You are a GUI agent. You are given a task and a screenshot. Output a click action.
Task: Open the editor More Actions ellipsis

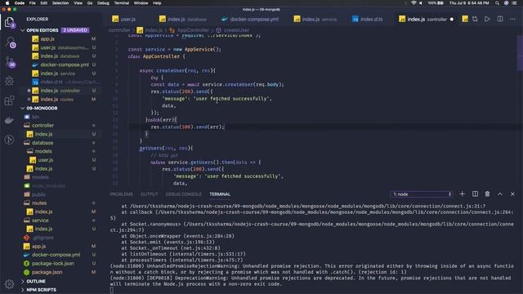click(512, 19)
